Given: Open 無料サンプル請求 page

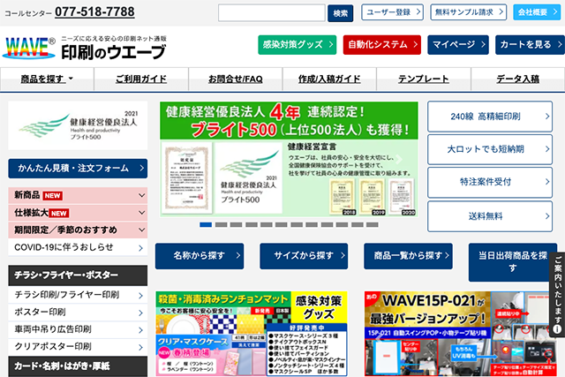Looking at the screenshot, I should [x=469, y=12].
